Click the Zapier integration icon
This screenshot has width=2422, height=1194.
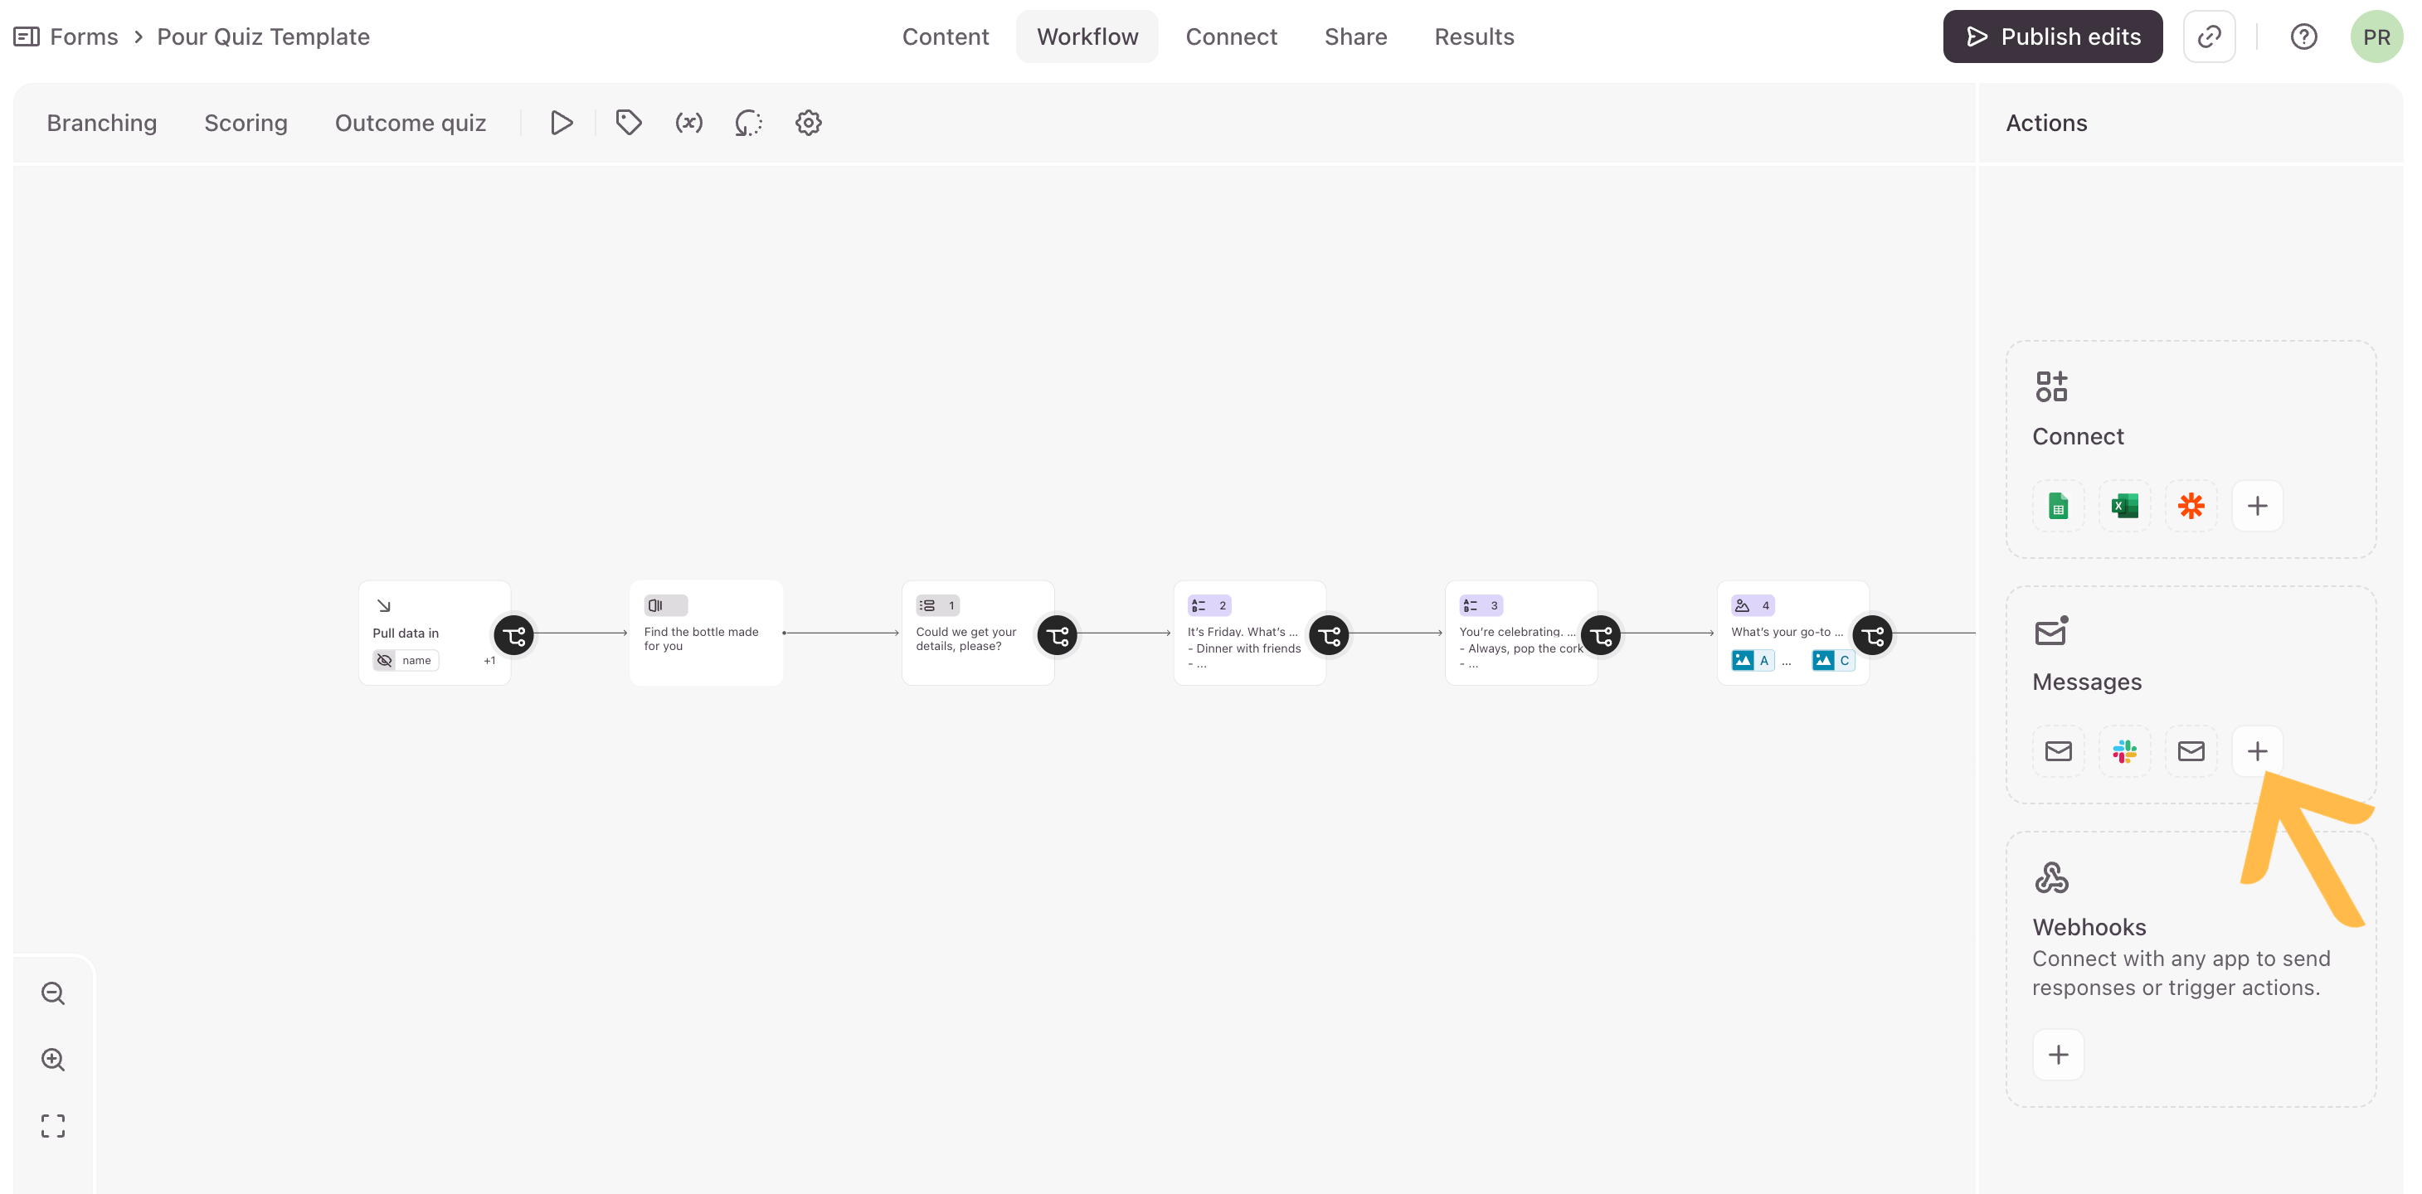point(2191,506)
